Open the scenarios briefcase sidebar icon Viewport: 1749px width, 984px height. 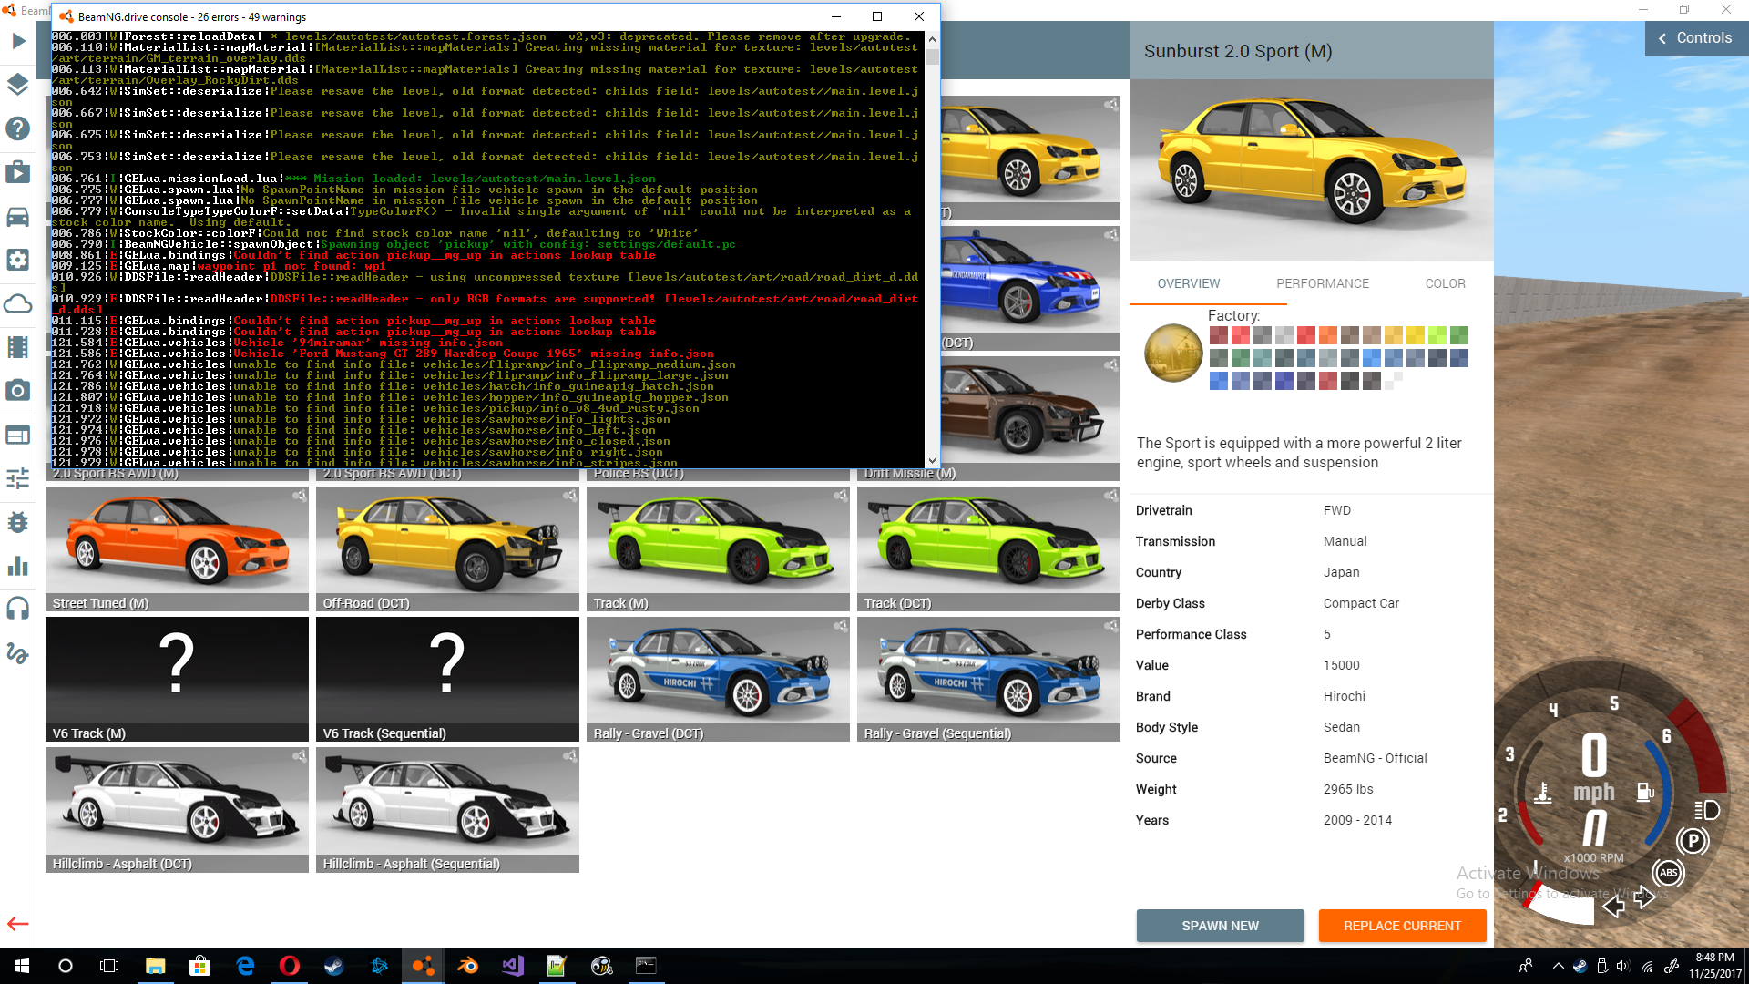click(x=18, y=172)
